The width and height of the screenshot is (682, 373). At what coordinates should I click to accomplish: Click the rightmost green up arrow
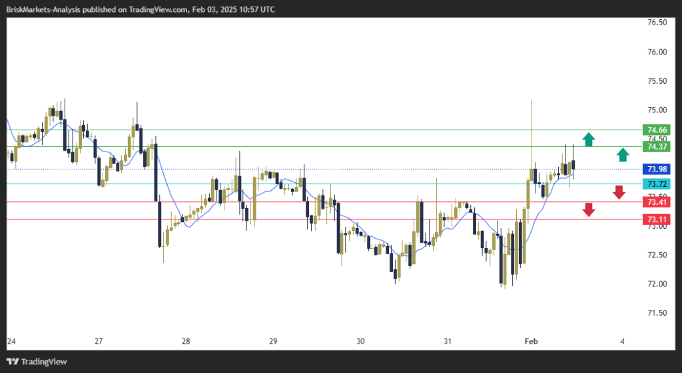tap(622, 155)
